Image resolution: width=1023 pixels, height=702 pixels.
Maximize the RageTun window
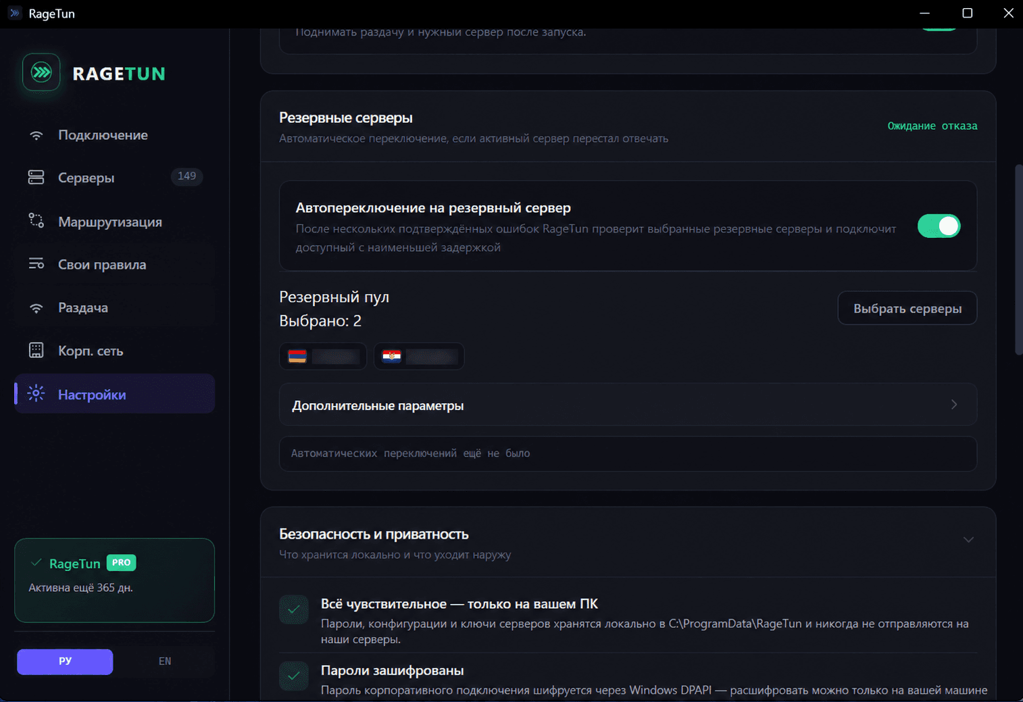click(967, 14)
